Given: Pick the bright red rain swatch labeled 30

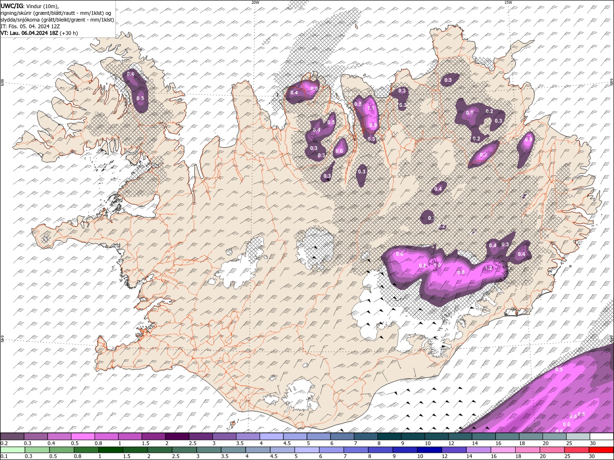Looking at the screenshot, I should (x=601, y=450).
